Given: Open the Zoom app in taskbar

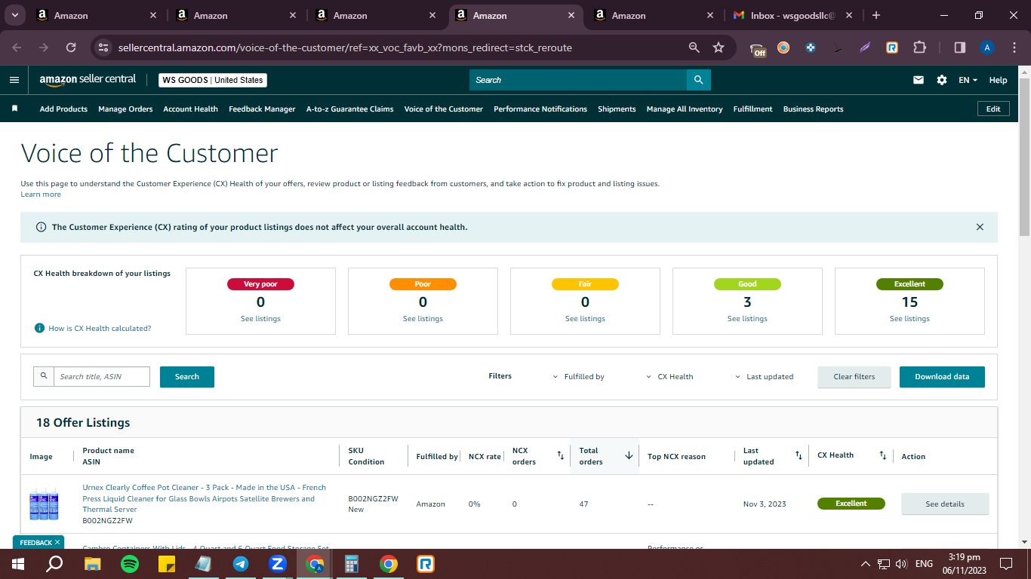Looking at the screenshot, I should 278,563.
